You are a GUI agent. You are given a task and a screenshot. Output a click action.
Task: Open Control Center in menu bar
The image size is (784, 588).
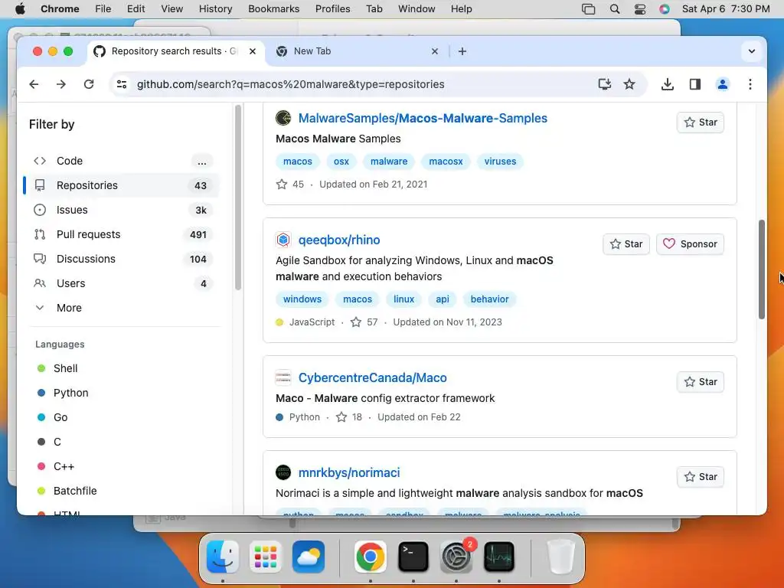point(640,9)
